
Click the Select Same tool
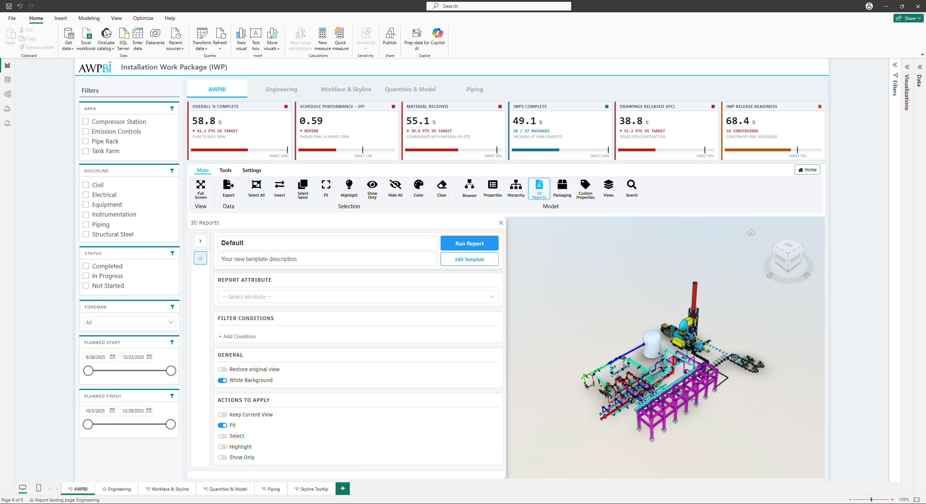[x=302, y=189]
